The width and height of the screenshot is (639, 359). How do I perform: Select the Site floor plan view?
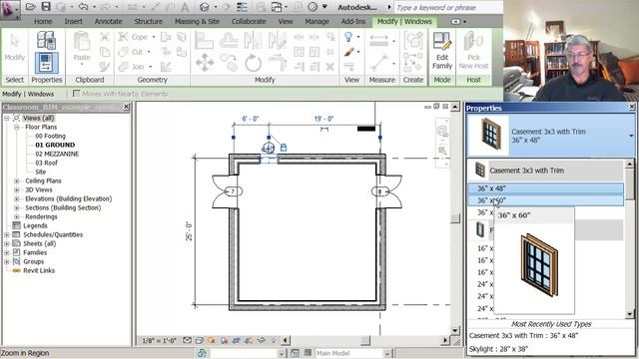coord(40,172)
